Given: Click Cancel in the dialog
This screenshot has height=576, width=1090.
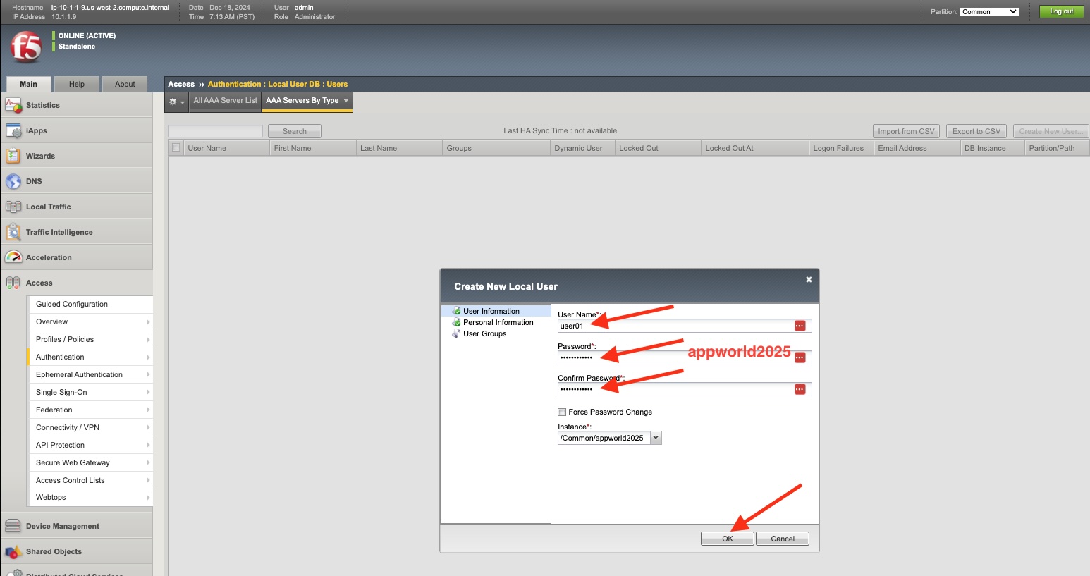Looking at the screenshot, I should [x=783, y=539].
